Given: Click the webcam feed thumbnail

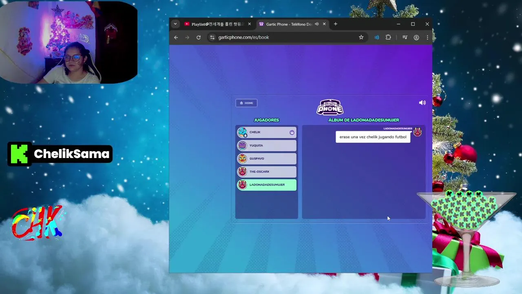Looking at the screenshot, I should pos(69,42).
